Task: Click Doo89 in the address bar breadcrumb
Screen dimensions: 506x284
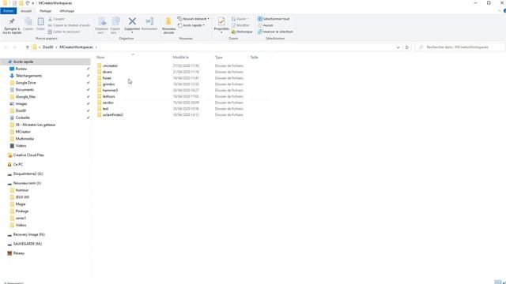Action: (x=47, y=47)
